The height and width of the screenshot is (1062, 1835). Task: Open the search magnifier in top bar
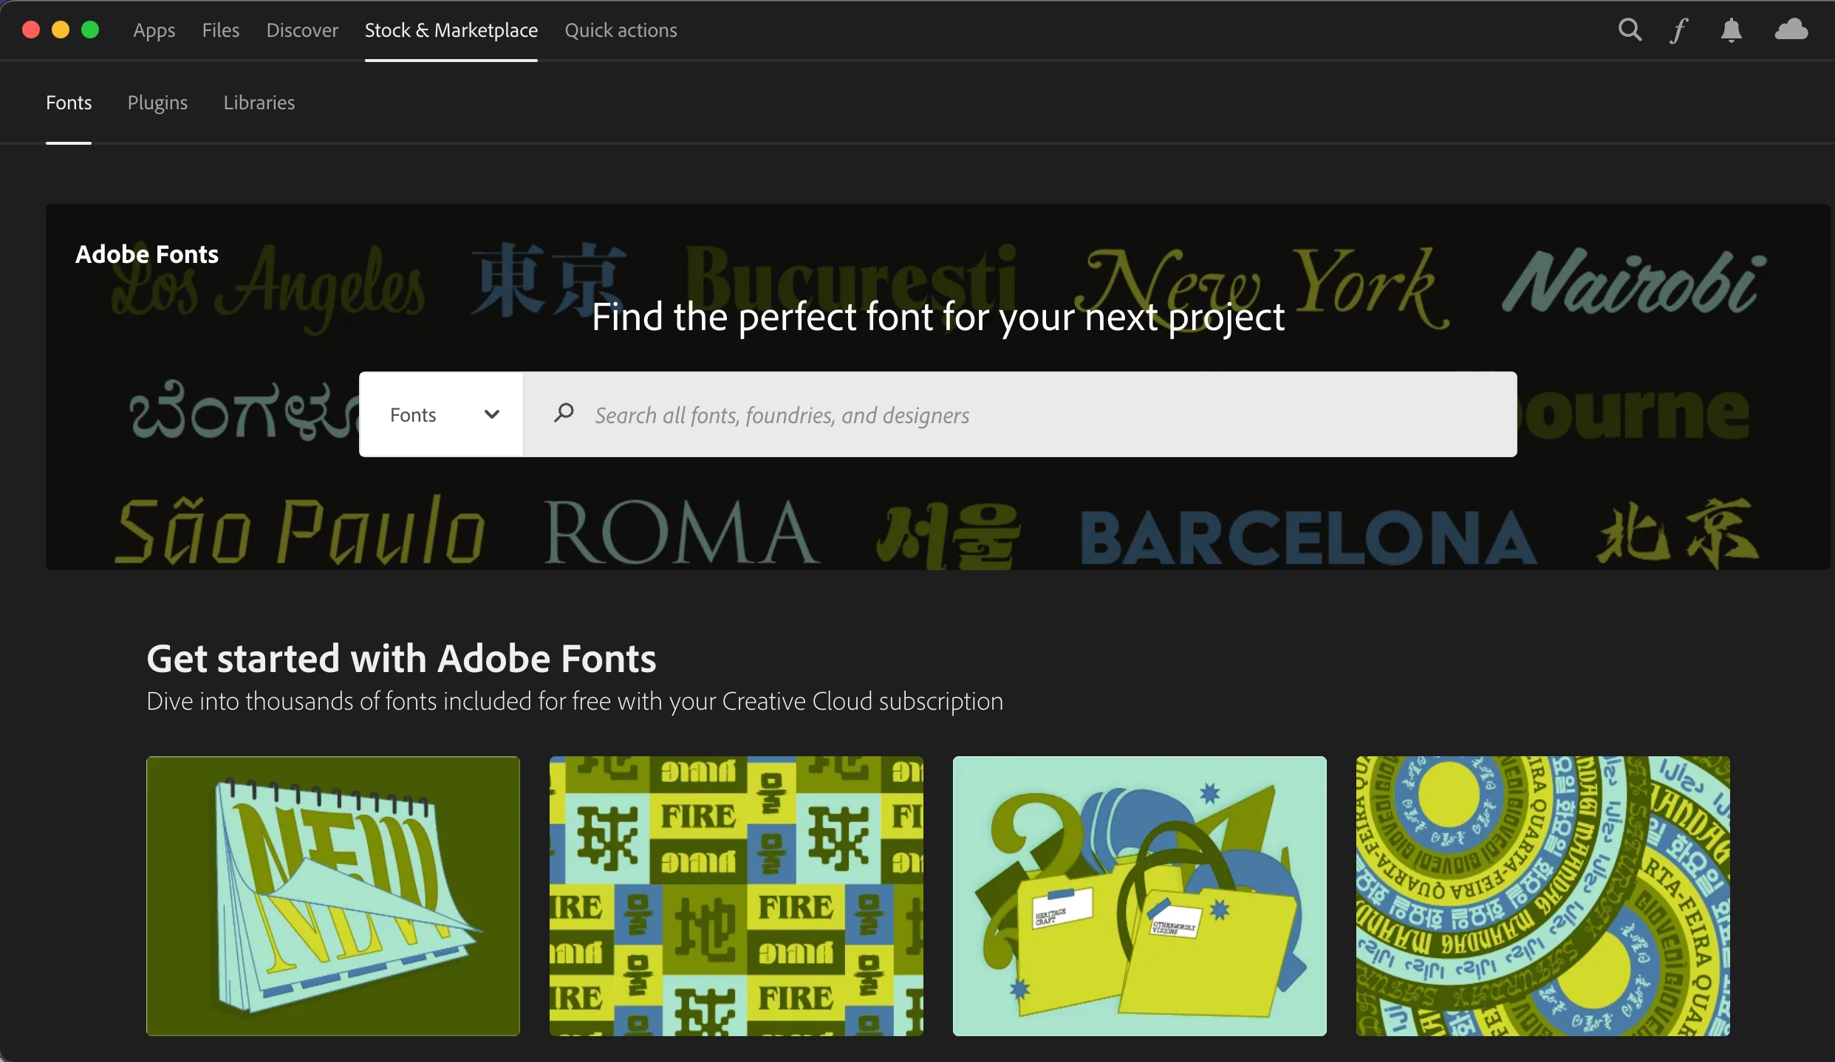pyautogui.click(x=1630, y=30)
